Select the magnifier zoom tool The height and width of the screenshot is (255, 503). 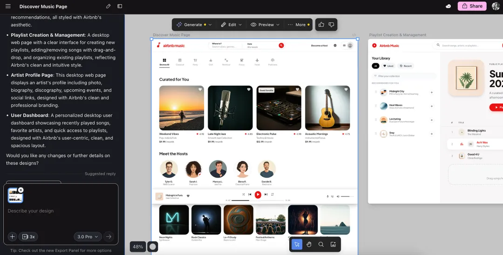(x=321, y=244)
